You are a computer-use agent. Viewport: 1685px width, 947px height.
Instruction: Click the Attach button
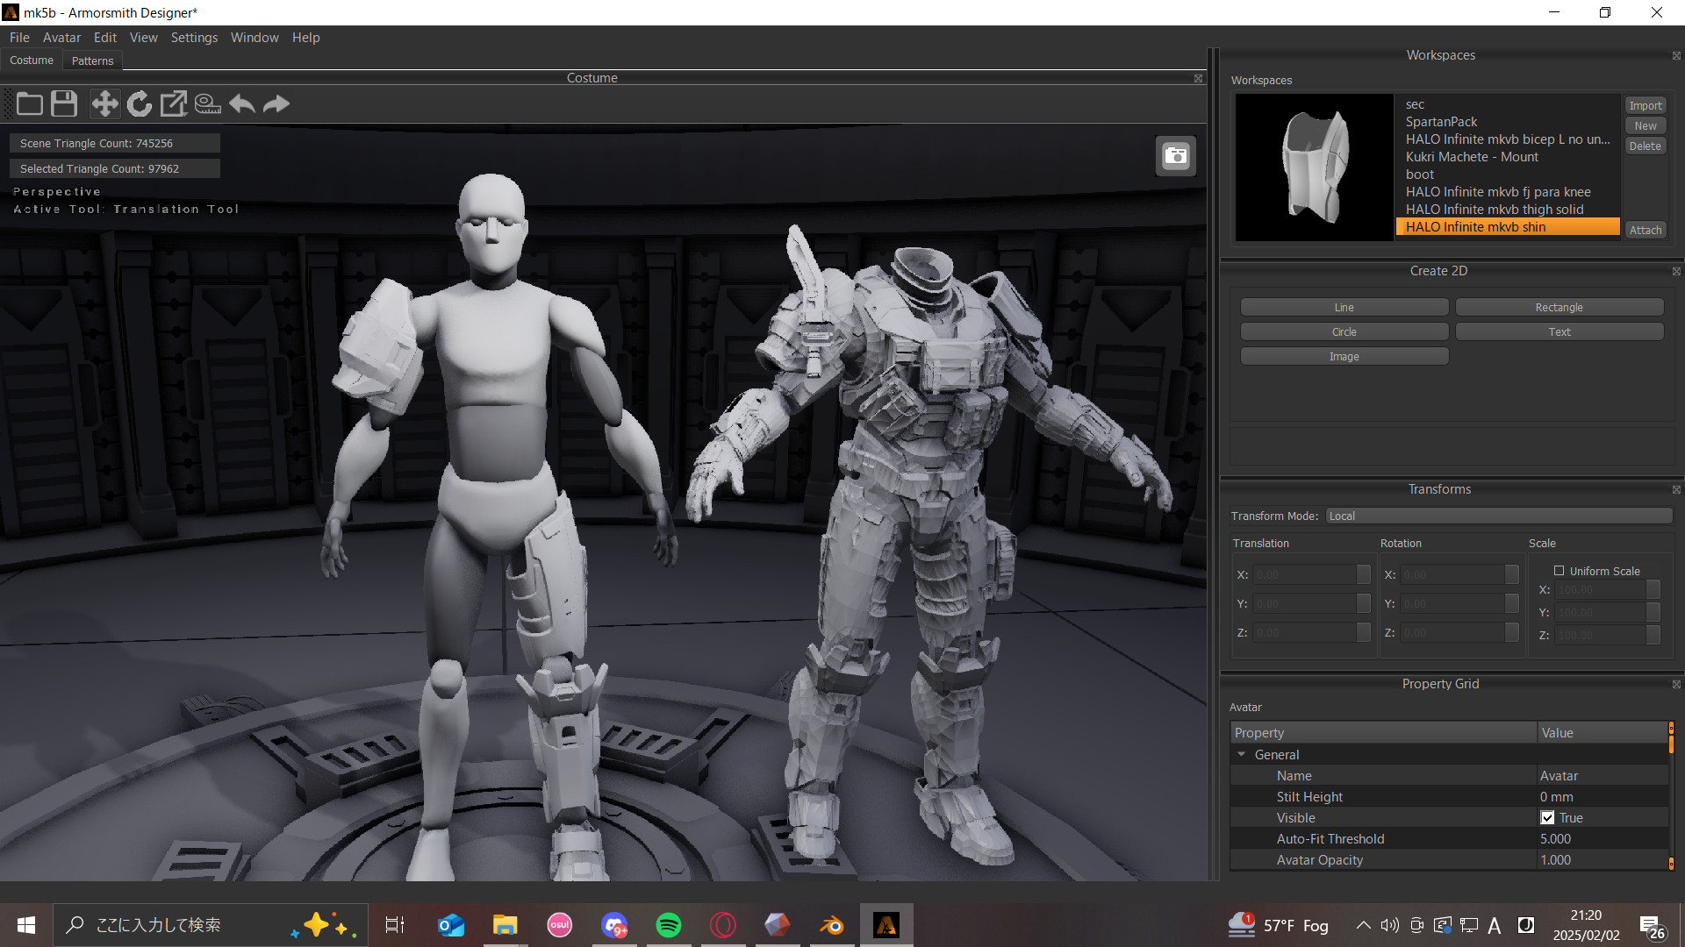[1646, 230]
